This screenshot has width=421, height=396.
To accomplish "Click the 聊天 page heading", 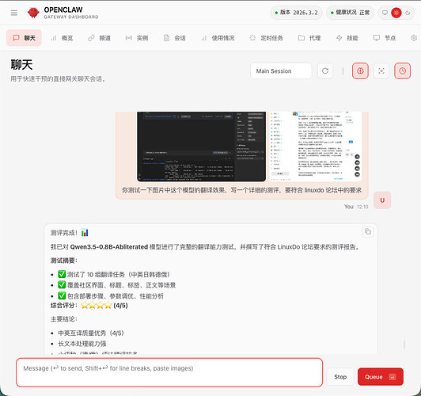I will 21,65.
